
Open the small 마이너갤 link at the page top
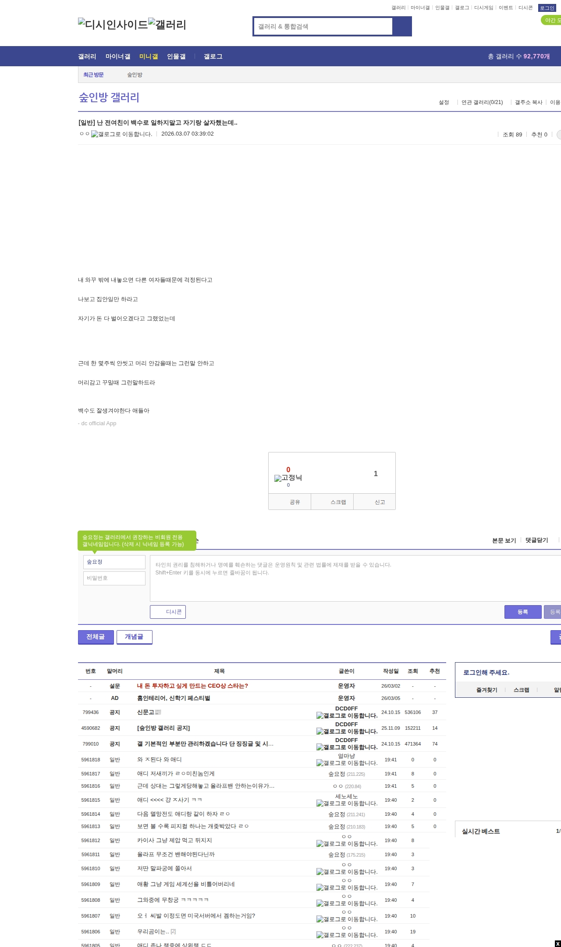click(420, 8)
